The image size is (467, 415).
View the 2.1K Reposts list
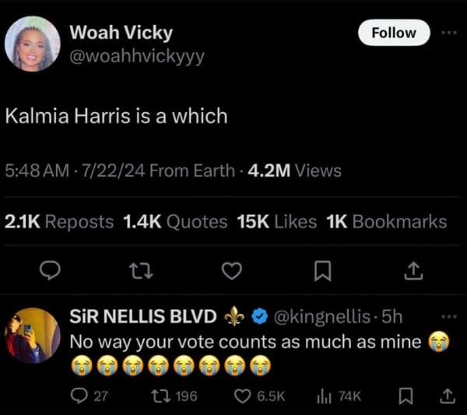59,221
